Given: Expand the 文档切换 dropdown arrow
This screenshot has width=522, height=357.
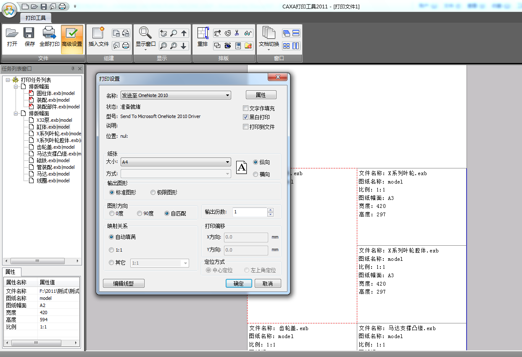Looking at the screenshot, I should point(269,50).
